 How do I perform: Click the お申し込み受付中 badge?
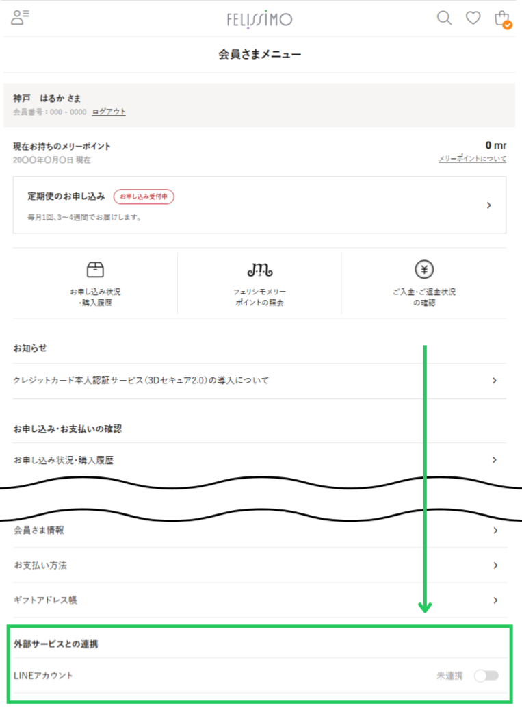tap(144, 196)
